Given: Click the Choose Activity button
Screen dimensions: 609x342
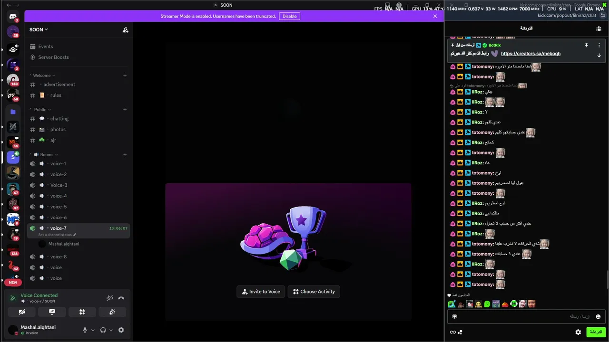Looking at the screenshot, I should (314, 292).
